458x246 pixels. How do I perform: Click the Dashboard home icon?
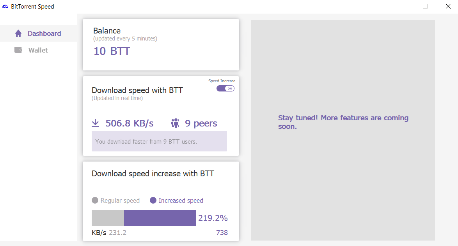(18, 33)
